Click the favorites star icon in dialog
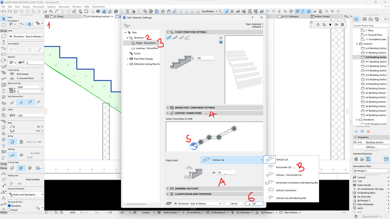 coord(127,25)
